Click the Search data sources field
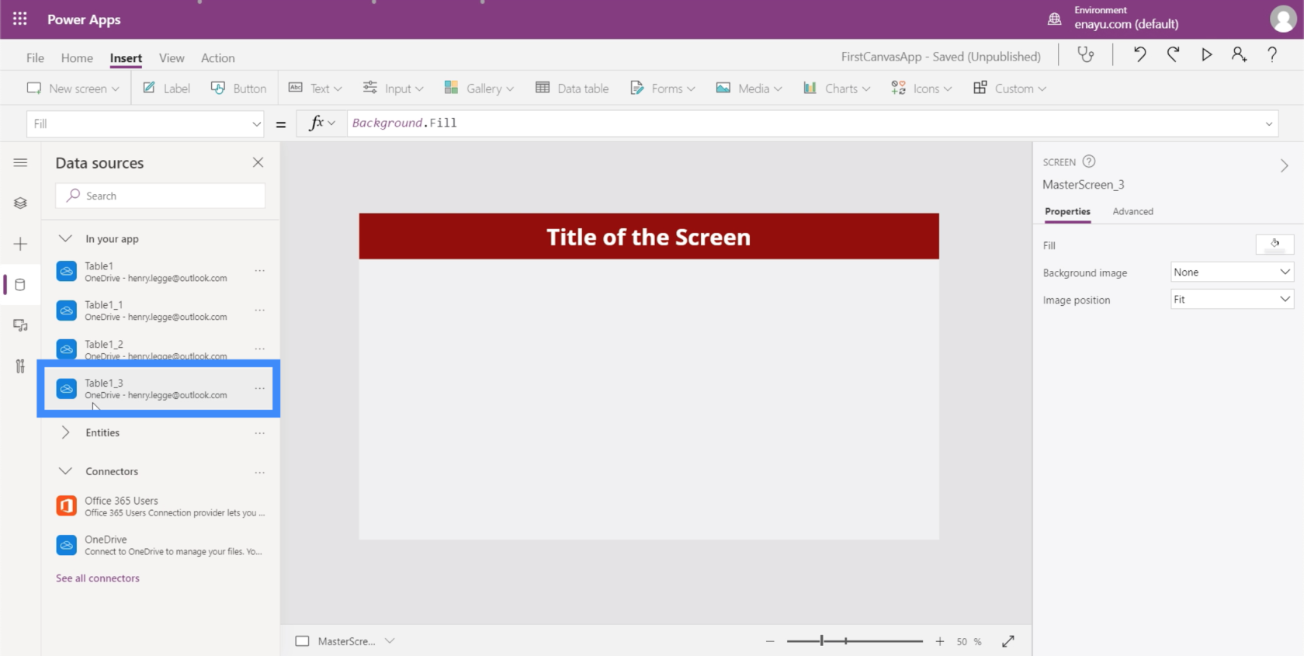Image resolution: width=1304 pixels, height=656 pixels. (x=160, y=196)
